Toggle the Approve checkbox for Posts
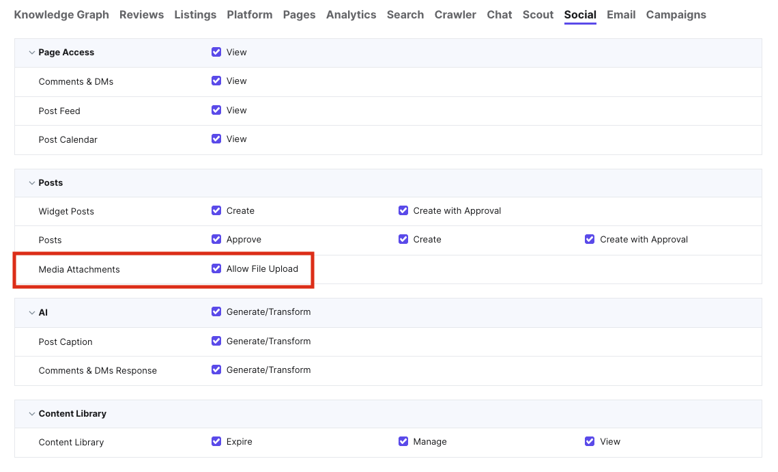The width and height of the screenshot is (778, 472). pyautogui.click(x=216, y=240)
